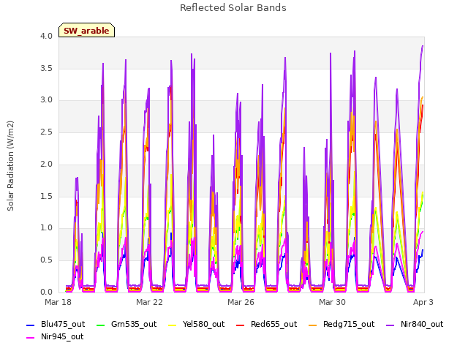468x351 pixels.
Task: Click the Solar Radiation (W/m2) axis label
Action: [x=10, y=166]
